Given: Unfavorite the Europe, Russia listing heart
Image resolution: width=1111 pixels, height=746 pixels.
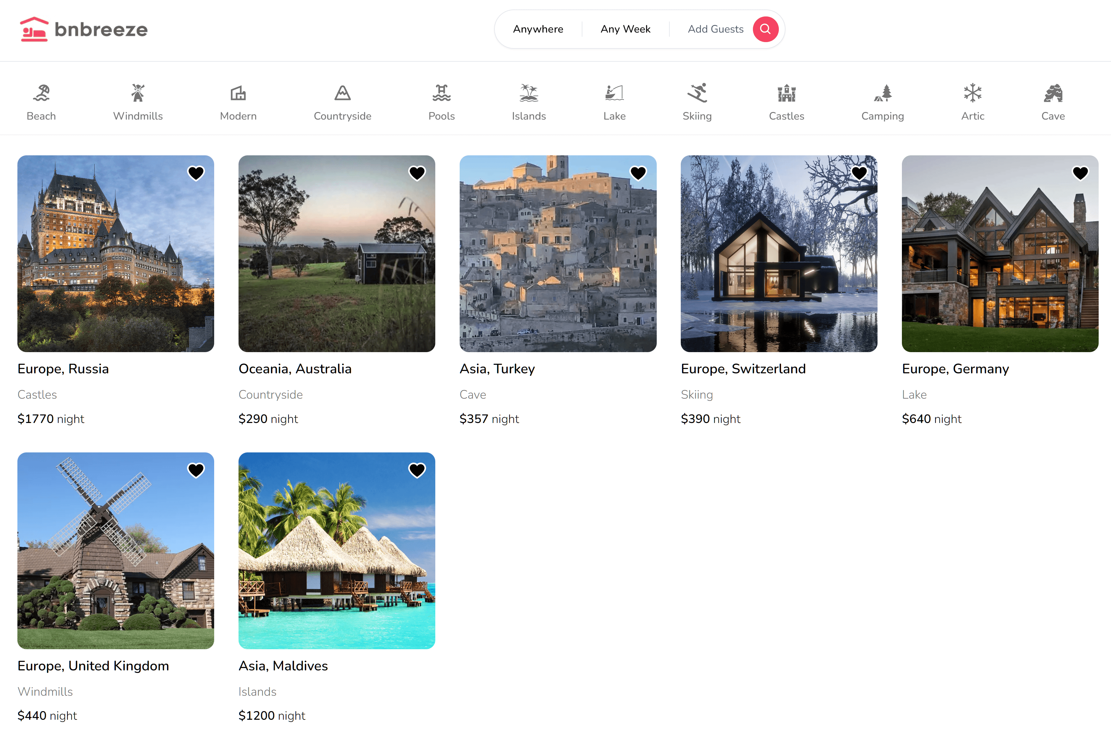Looking at the screenshot, I should pos(196,173).
